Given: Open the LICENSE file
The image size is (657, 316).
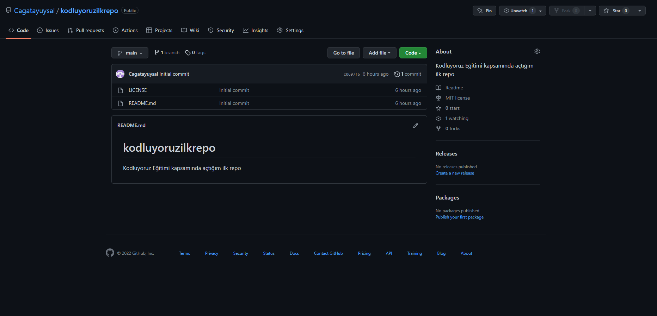Looking at the screenshot, I should [x=137, y=90].
